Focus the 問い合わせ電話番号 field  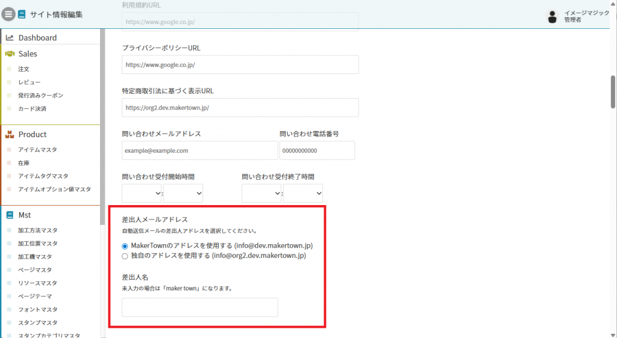tap(317, 150)
